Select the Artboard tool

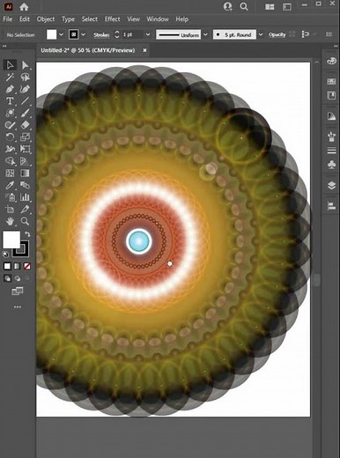10,210
